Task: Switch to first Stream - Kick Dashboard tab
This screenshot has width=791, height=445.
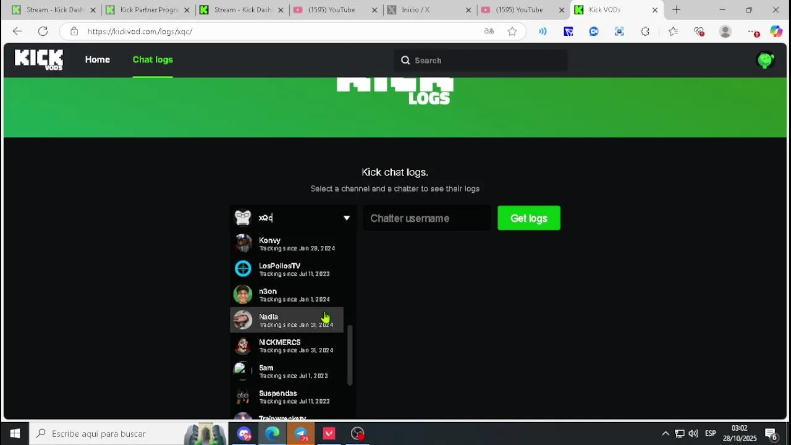Action: pos(54,10)
